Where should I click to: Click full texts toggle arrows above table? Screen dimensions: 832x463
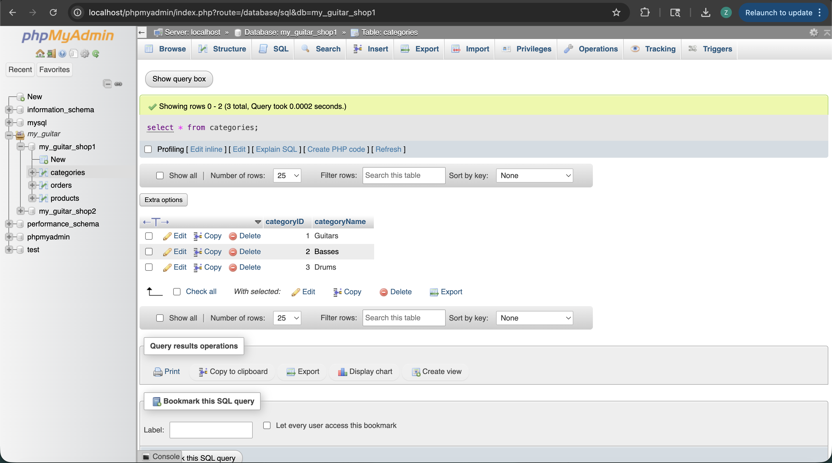coord(156,222)
